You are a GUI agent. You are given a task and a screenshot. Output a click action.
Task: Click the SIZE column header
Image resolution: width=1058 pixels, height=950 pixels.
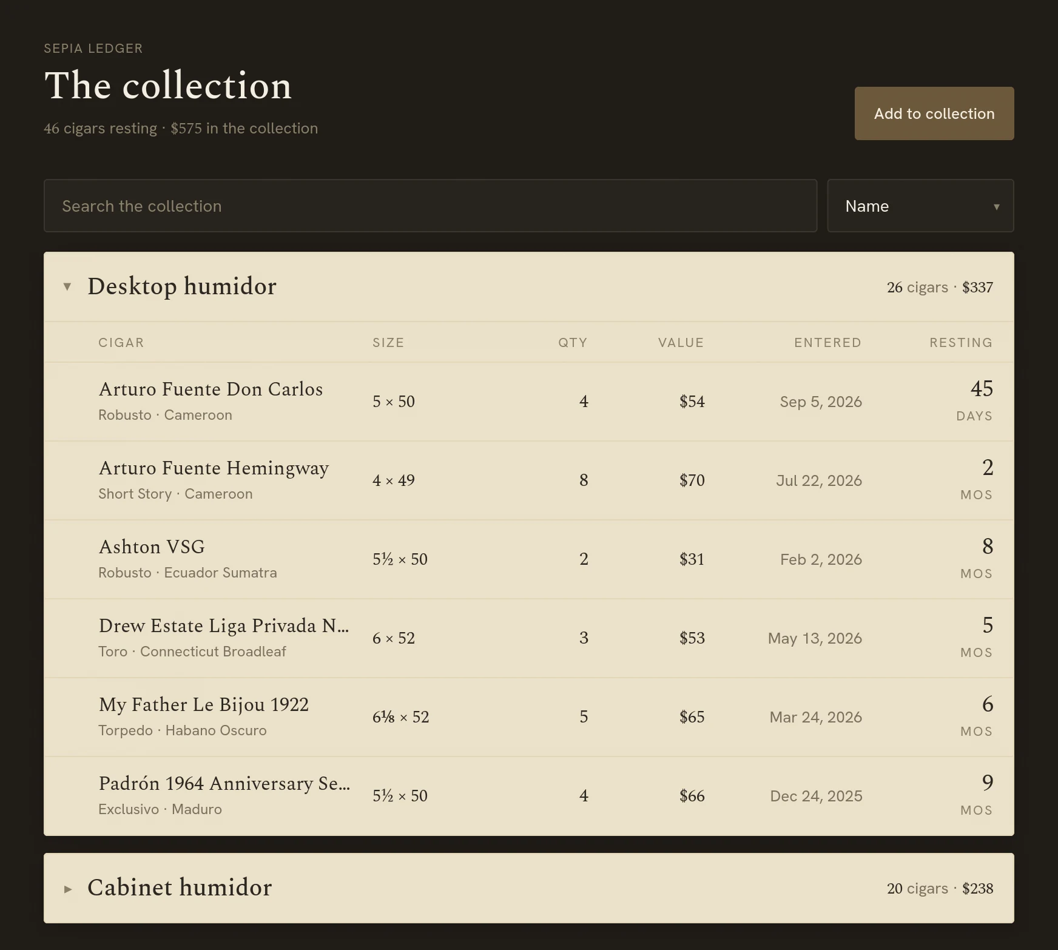[x=388, y=343]
